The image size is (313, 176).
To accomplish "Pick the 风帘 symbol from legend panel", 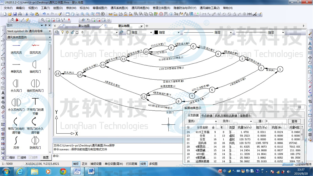I will tap(16, 140).
